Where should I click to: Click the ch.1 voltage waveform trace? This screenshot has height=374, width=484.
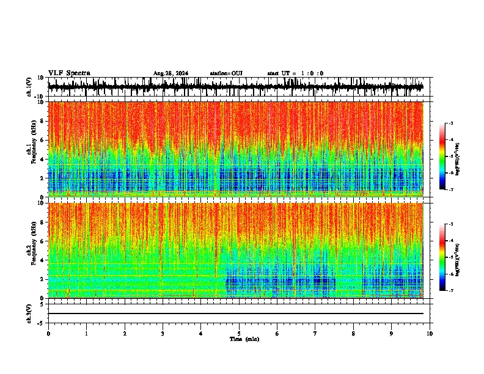[235, 87]
